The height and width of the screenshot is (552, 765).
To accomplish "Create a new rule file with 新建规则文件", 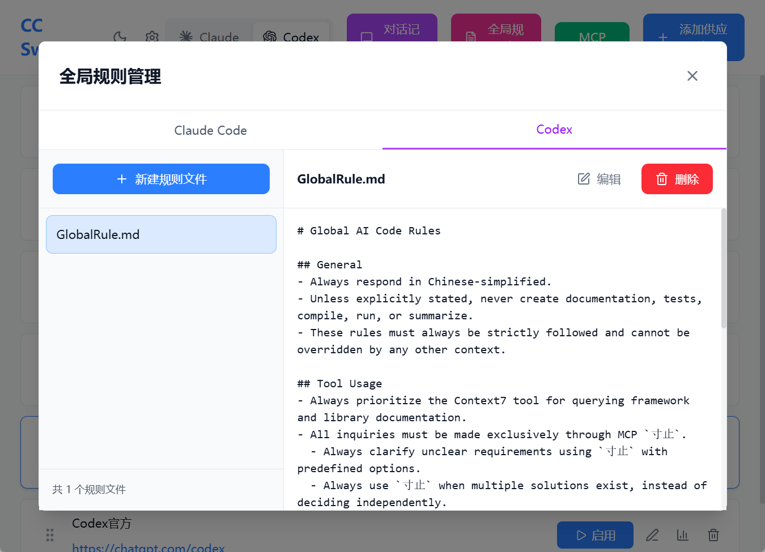I will (161, 179).
